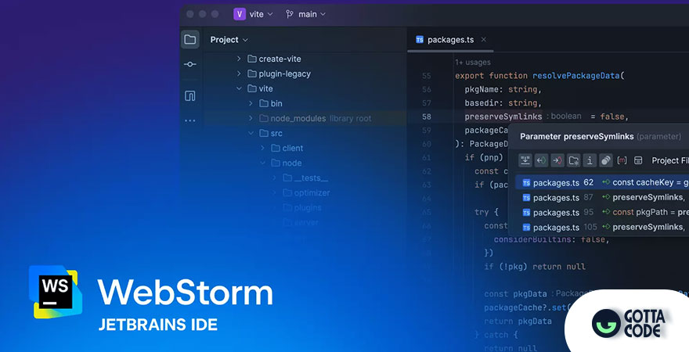Screen dimensions: 689x352
Task: Collapse the node folder chevron
Action: [x=262, y=163]
